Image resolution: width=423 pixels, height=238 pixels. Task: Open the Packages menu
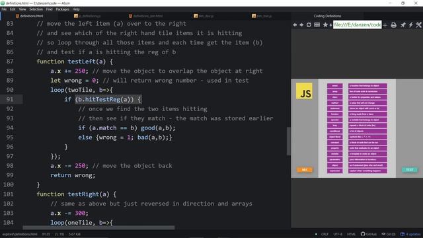(x=63, y=9)
